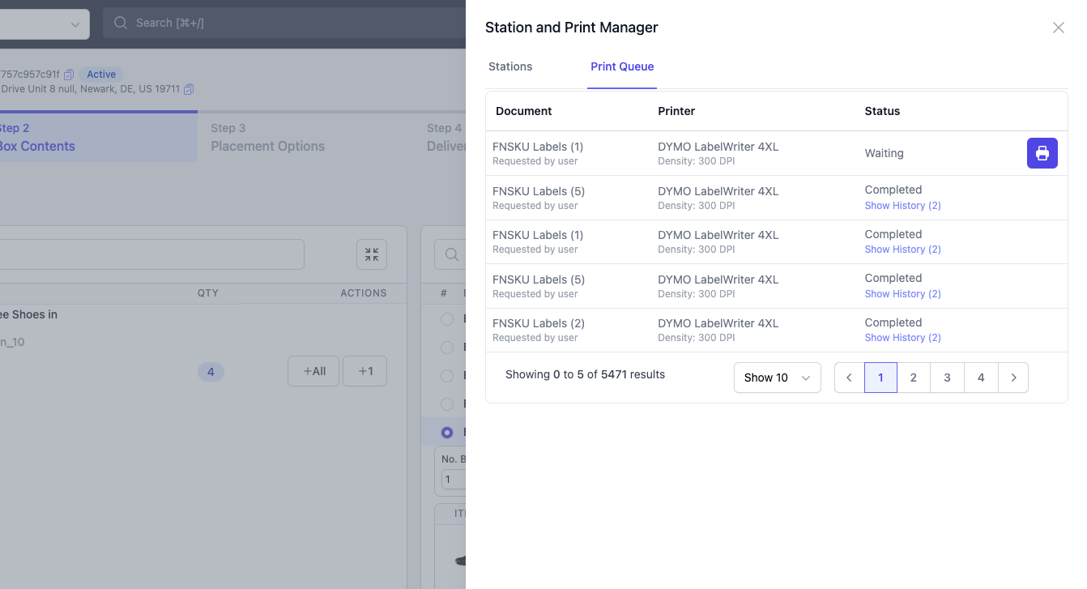1087x589 pixels.
Task: Expand the dropdown left of the search bar
Action: click(45, 24)
